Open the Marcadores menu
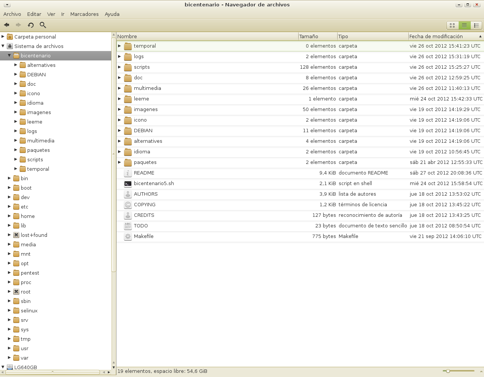Screen dimensions: 484x377 pyautogui.click(x=84, y=14)
